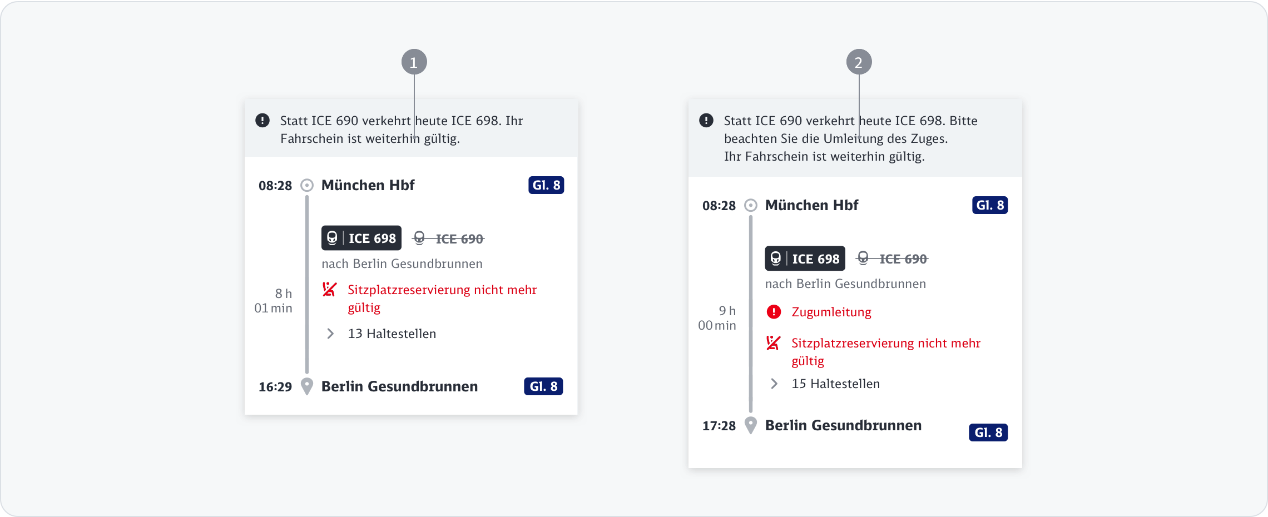This screenshot has height=517, width=1268.
Task: Click the 17:28 arrival time
Action: (x=719, y=426)
